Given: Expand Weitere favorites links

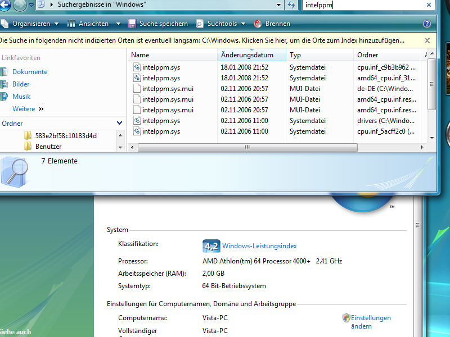Looking at the screenshot, I should (28, 109).
